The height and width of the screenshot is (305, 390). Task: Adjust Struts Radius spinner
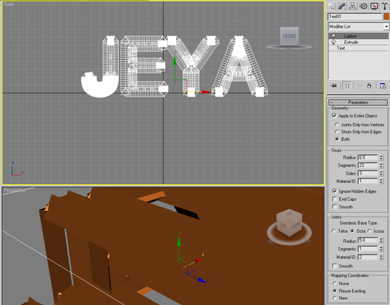(381, 158)
